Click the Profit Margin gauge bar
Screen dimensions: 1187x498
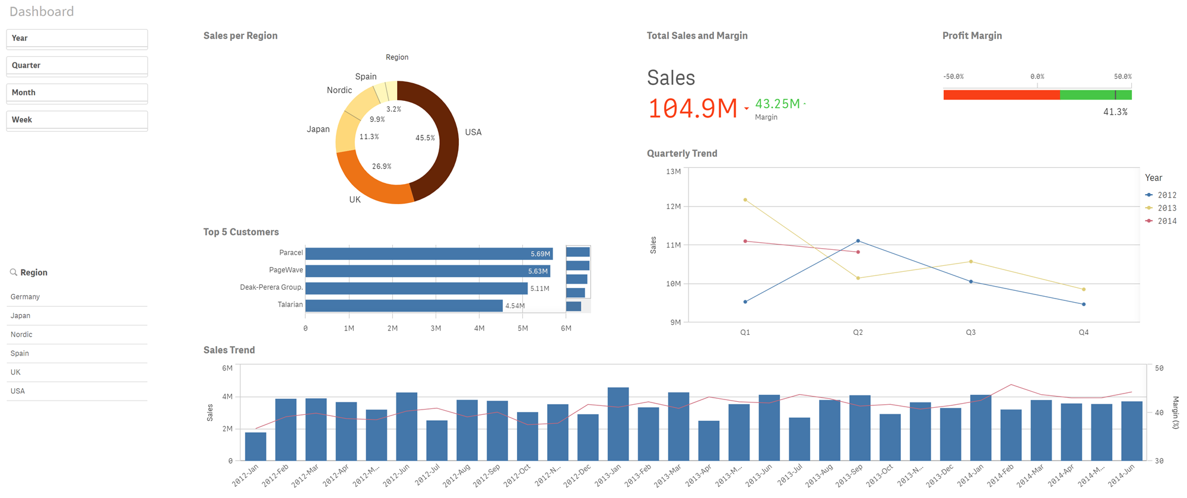pos(1037,95)
